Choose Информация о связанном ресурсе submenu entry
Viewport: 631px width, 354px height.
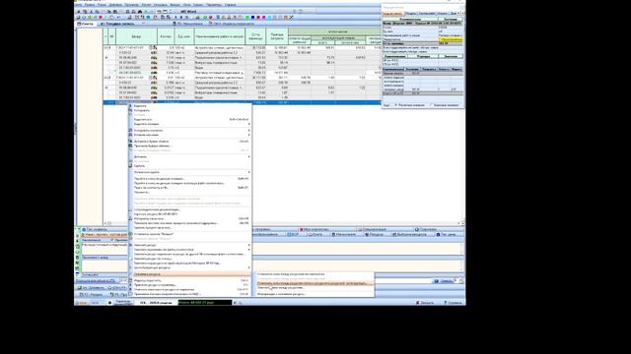[315, 294]
